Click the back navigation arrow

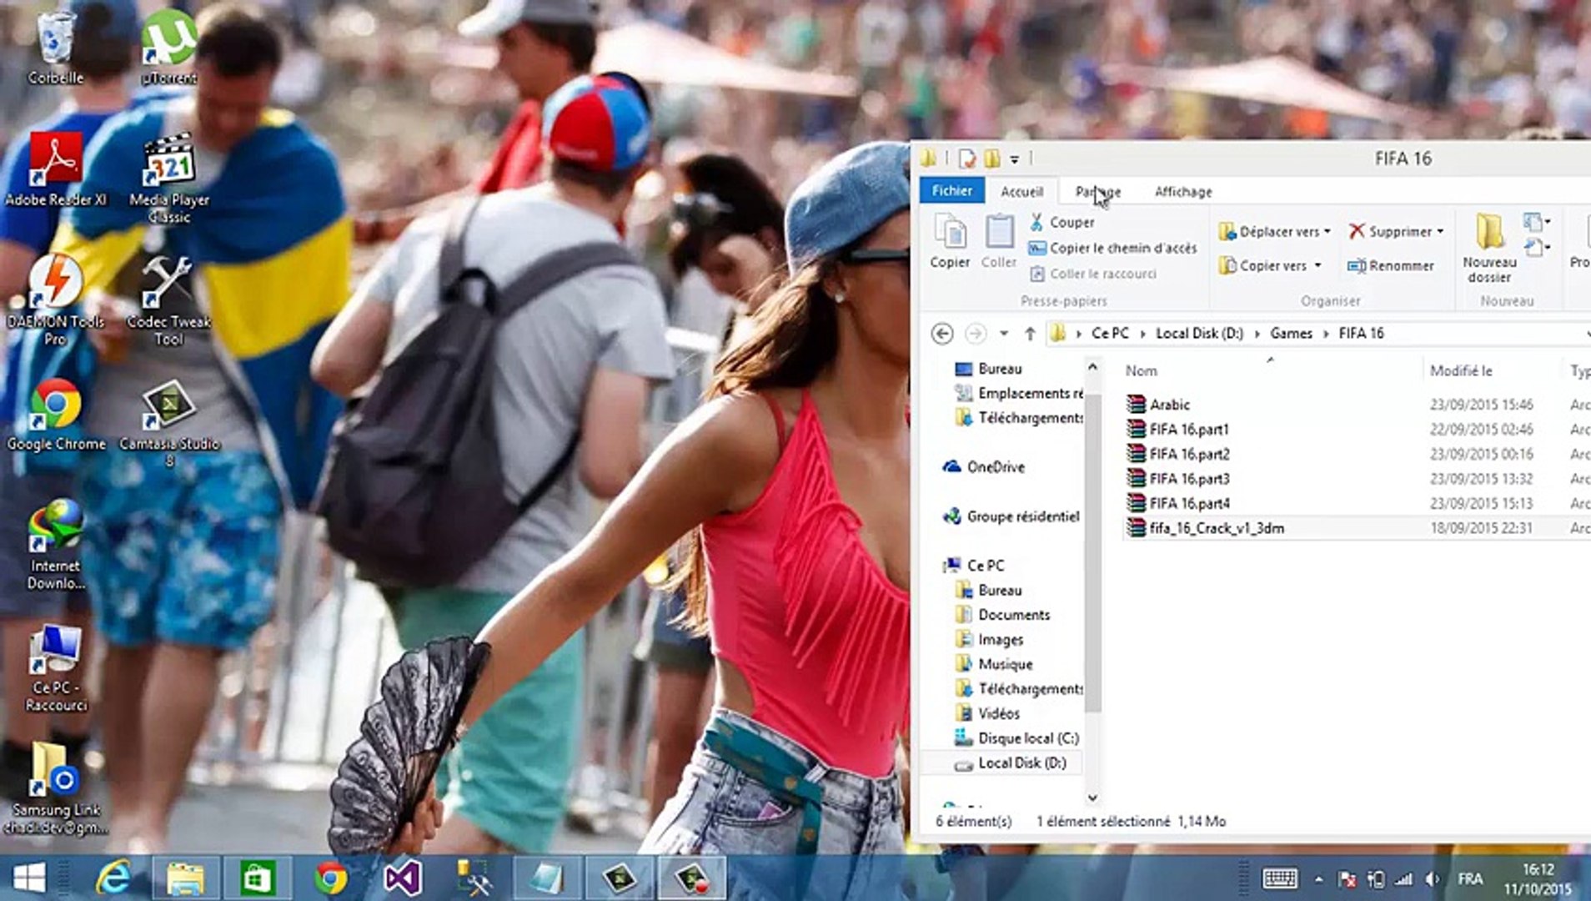click(942, 334)
